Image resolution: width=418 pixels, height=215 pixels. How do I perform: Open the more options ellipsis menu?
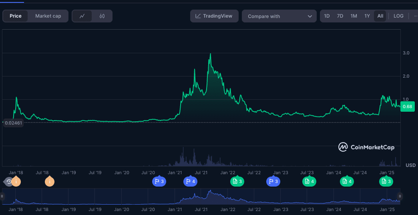(415, 16)
